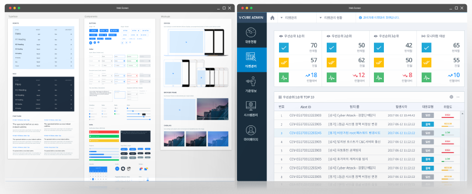Sort by 위험도 column header
The image size is (472, 194).
pyautogui.click(x=448, y=107)
